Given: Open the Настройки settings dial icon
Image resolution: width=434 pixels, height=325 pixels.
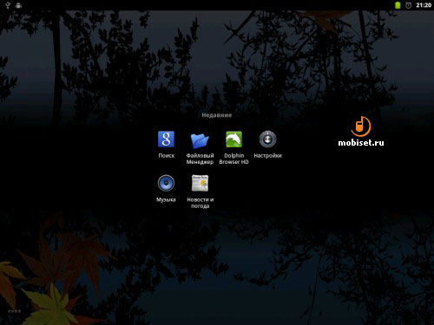Looking at the screenshot, I should point(267,140).
